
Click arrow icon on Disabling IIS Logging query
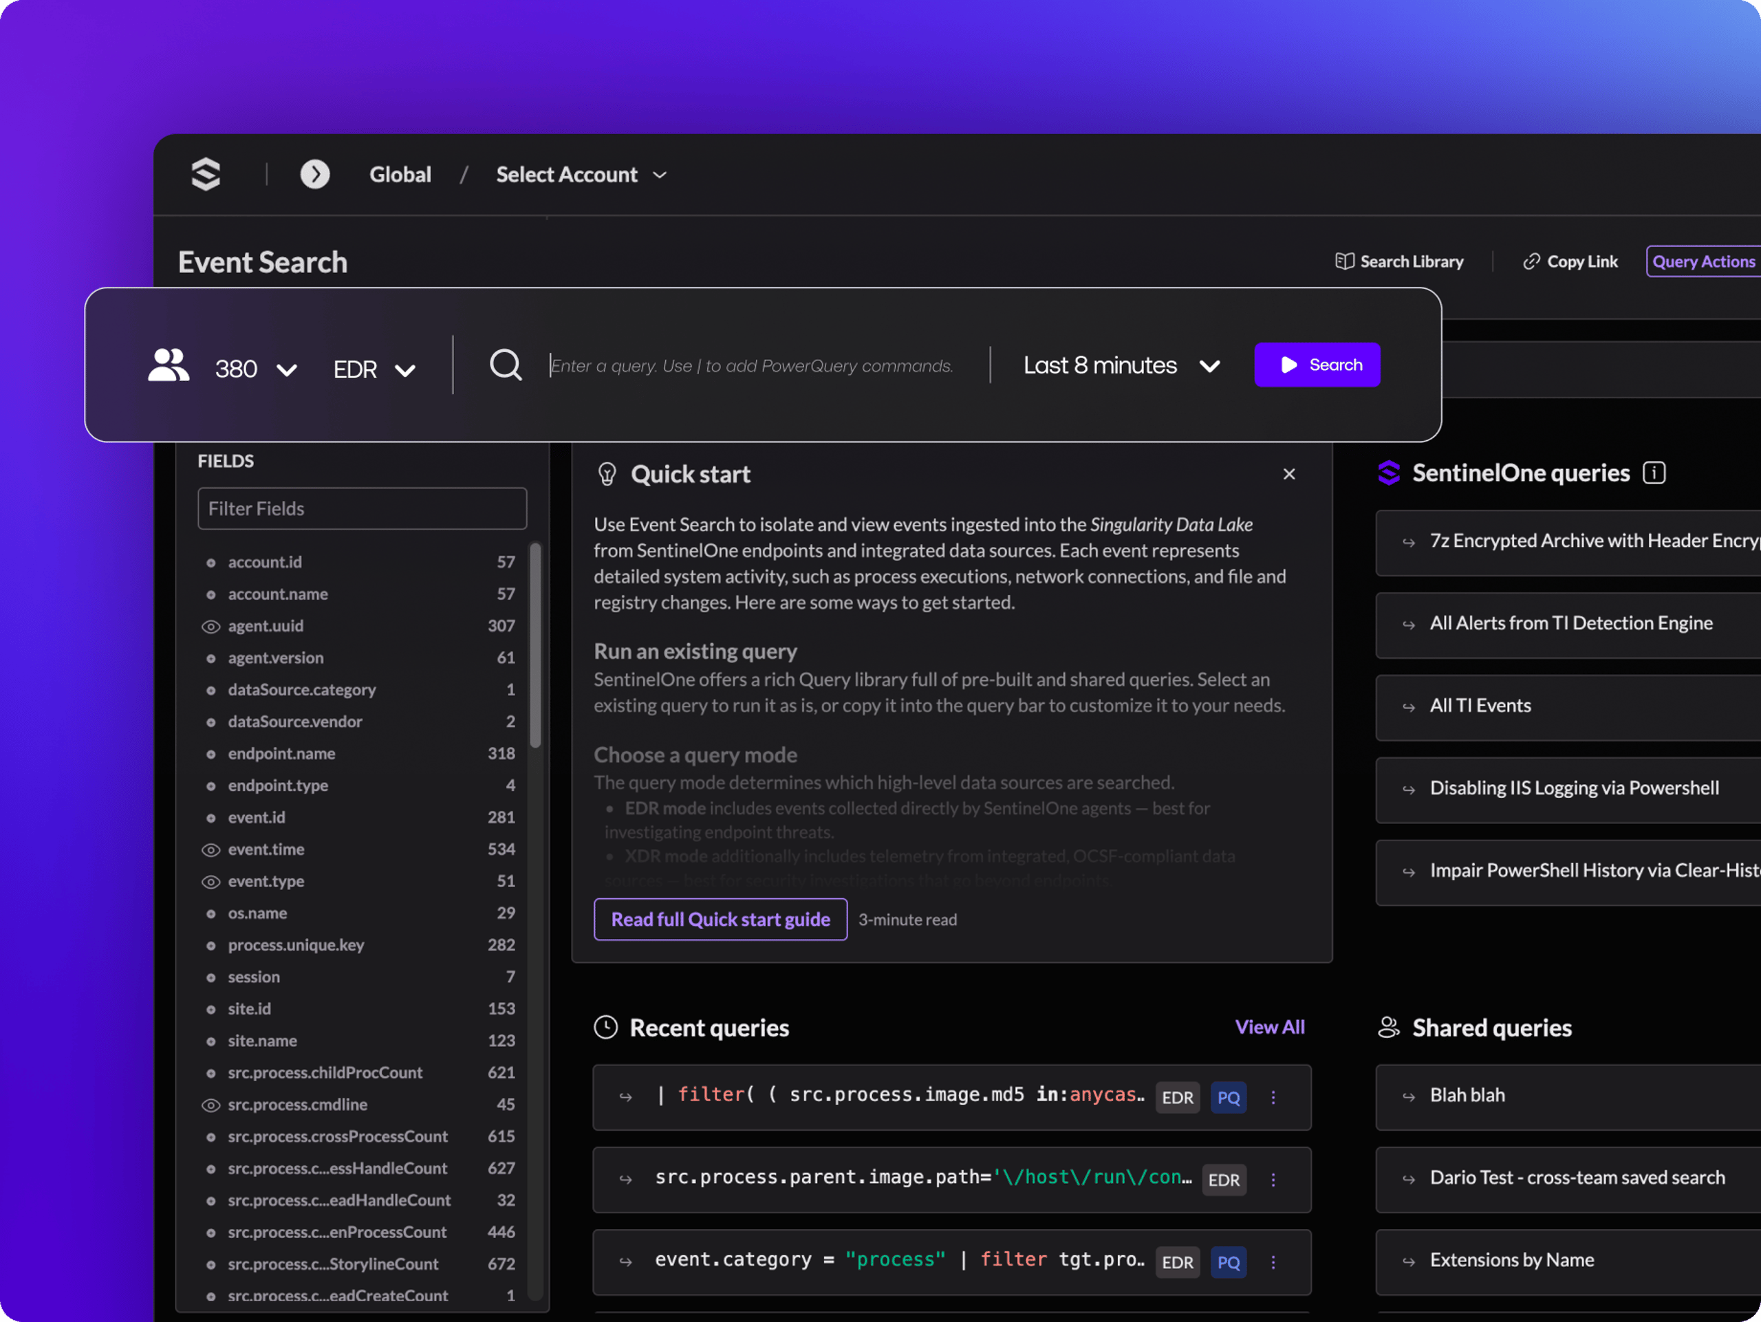point(1409,790)
